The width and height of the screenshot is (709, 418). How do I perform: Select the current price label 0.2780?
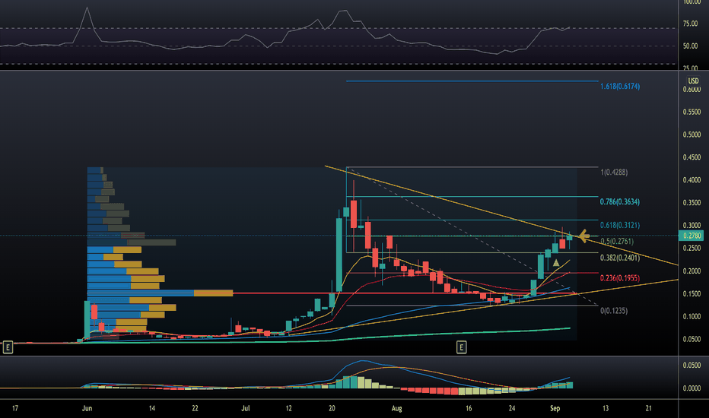(692, 236)
